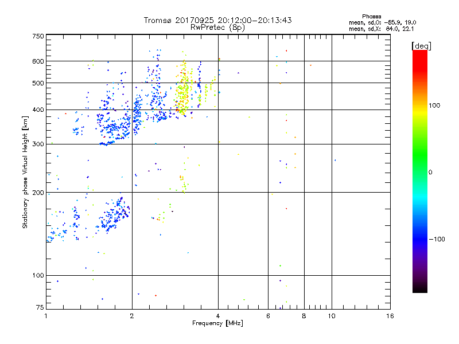Click the x-axis tick label '2'
Screen dimensions: 459x344
tap(132, 316)
